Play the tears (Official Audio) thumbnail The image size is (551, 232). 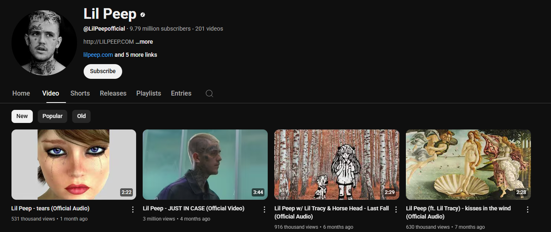point(74,164)
